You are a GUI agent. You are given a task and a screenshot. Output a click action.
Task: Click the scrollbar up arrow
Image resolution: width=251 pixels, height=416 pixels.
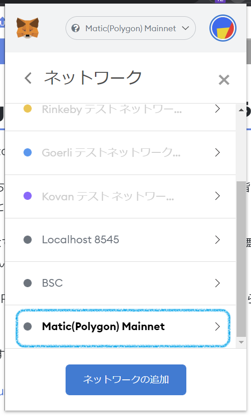pyautogui.click(x=241, y=109)
